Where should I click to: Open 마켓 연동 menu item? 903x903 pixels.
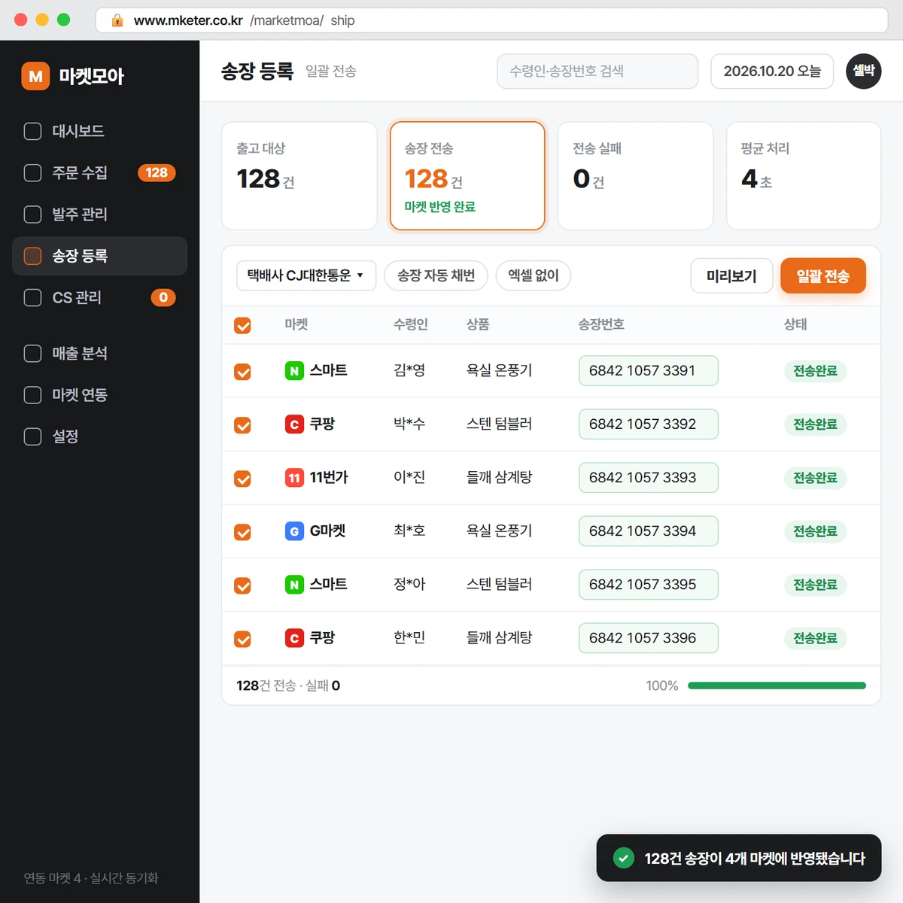click(99, 395)
